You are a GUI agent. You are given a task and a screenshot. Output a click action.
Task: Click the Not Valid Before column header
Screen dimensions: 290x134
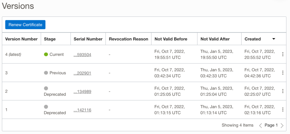point(171,39)
